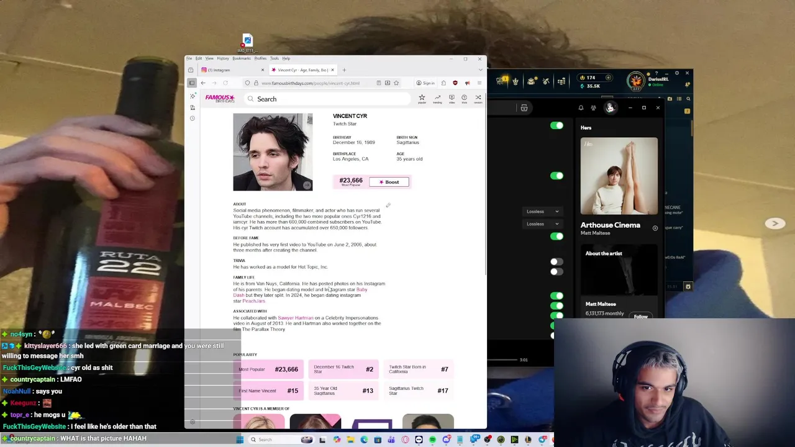
Task: Select the Vincent Cyr tab
Action: tap(302, 70)
